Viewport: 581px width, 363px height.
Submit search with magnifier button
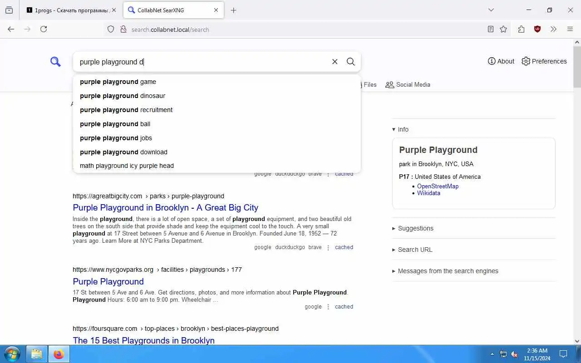pyautogui.click(x=351, y=62)
